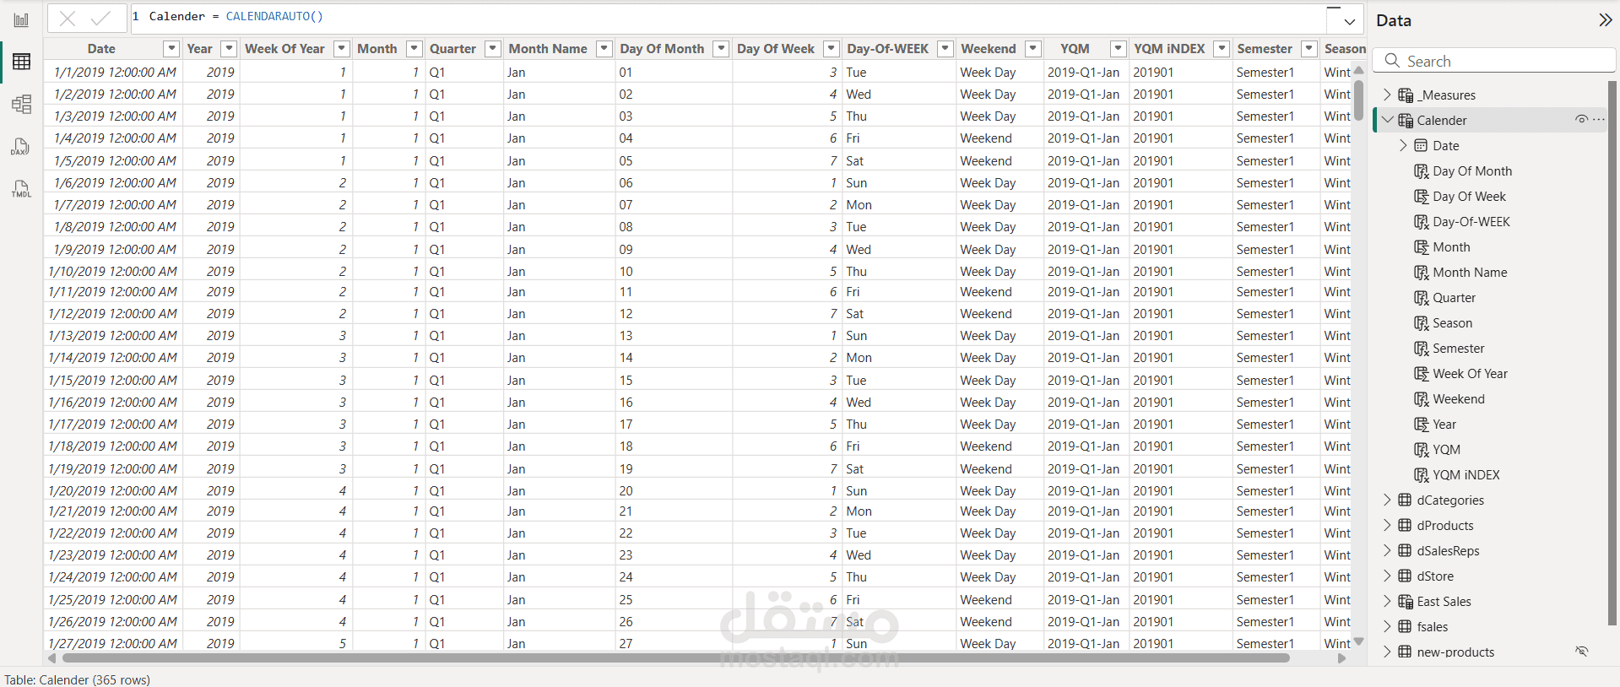Select the YQM column header
The image size is (1620, 687).
[1075, 49]
